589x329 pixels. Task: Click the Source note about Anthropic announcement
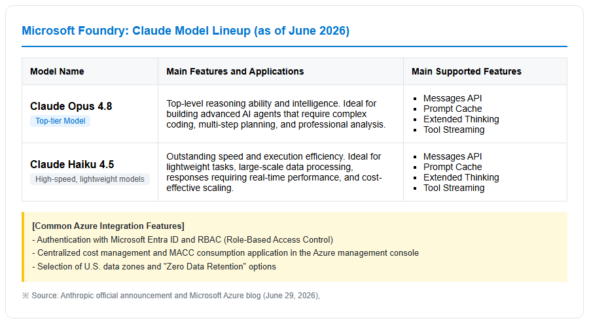[171, 296]
